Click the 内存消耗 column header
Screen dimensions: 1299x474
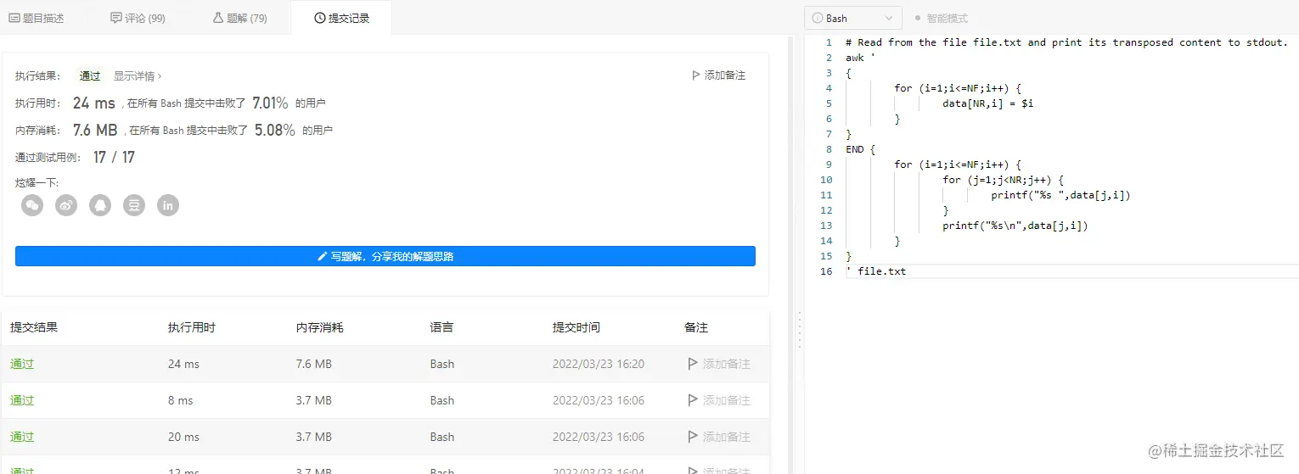pos(320,327)
